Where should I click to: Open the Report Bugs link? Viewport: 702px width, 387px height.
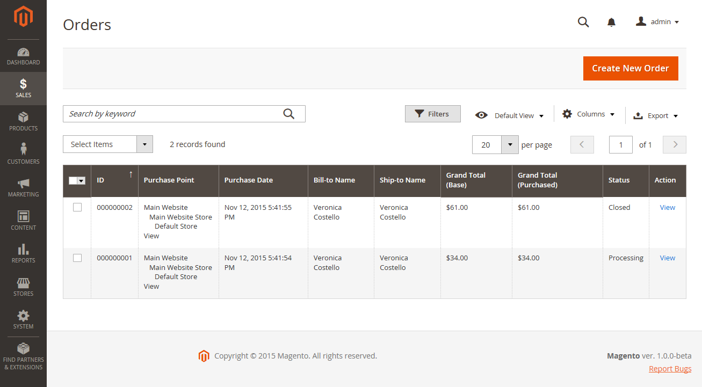tap(670, 369)
